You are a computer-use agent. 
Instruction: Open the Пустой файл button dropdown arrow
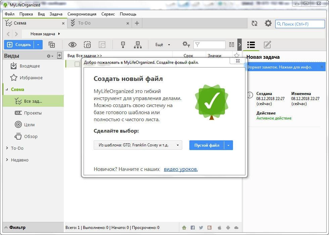pos(229,145)
